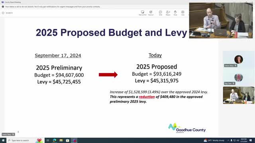Viewport: 255px width, 143px height.
Task: Click 'Budget = $94,607,600' text
Action: (x=59, y=75)
